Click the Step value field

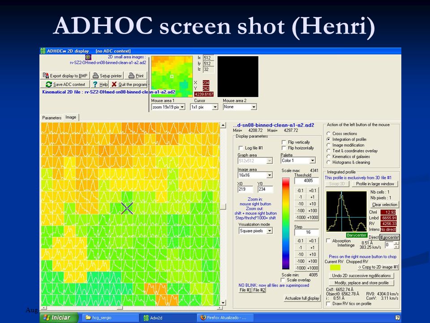tap(306, 232)
